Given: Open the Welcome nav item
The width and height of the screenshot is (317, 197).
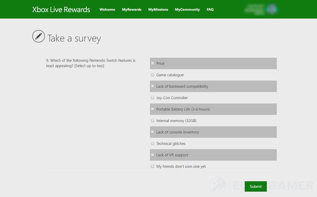Looking at the screenshot, I should click(107, 10).
